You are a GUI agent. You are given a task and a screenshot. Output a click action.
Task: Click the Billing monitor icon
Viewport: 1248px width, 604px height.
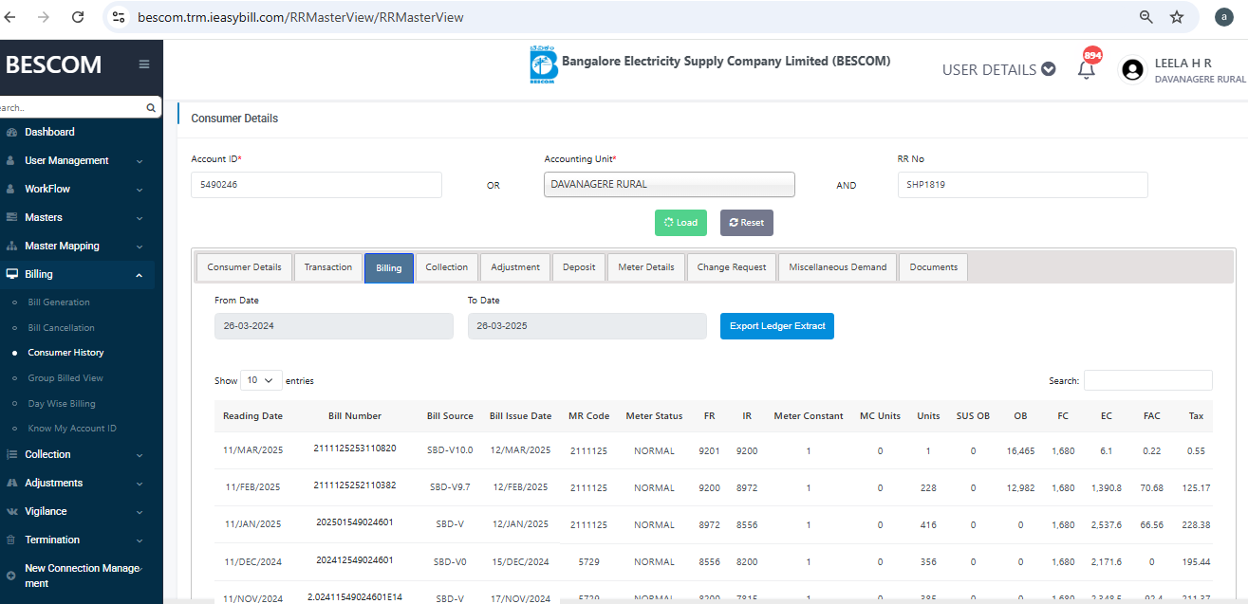tap(11, 274)
